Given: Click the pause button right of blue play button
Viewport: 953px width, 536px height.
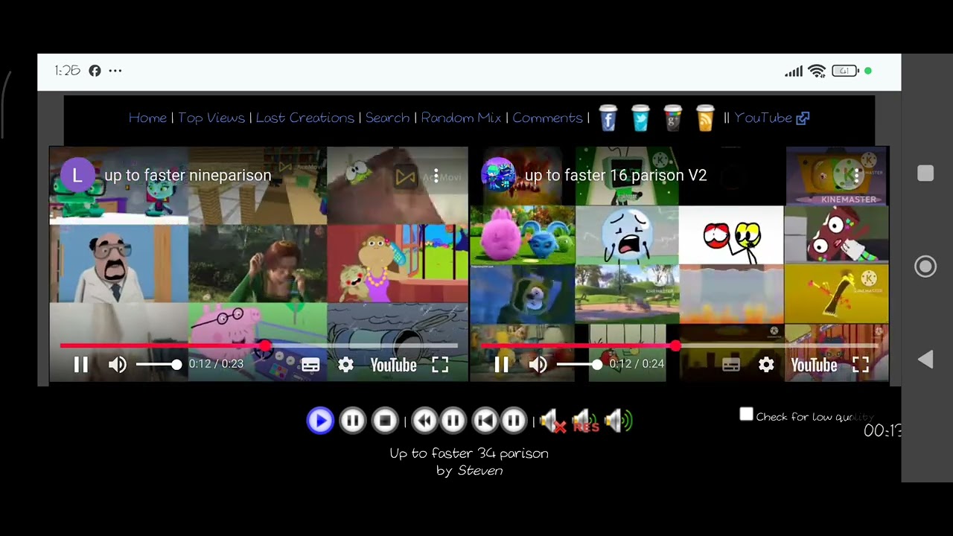Looking at the screenshot, I should tap(353, 421).
